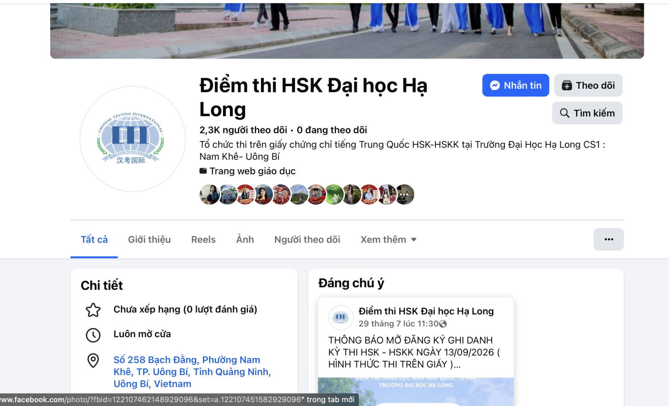
Task: Open the Giới thiệu tab
Action: [149, 240]
